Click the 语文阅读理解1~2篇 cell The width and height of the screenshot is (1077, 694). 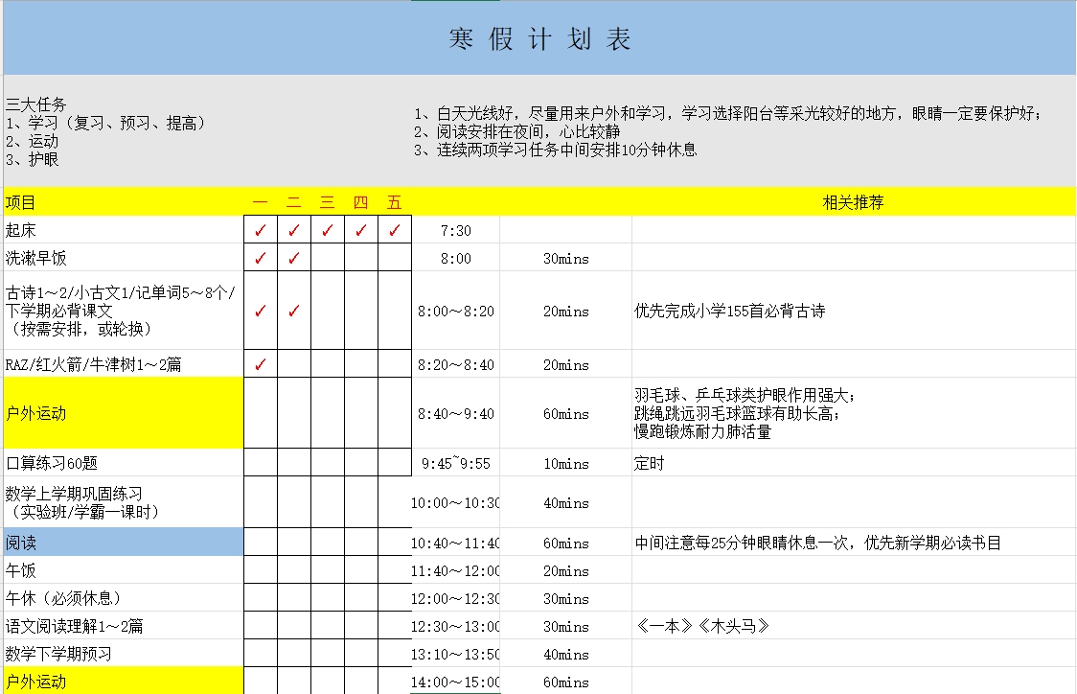[124, 626]
